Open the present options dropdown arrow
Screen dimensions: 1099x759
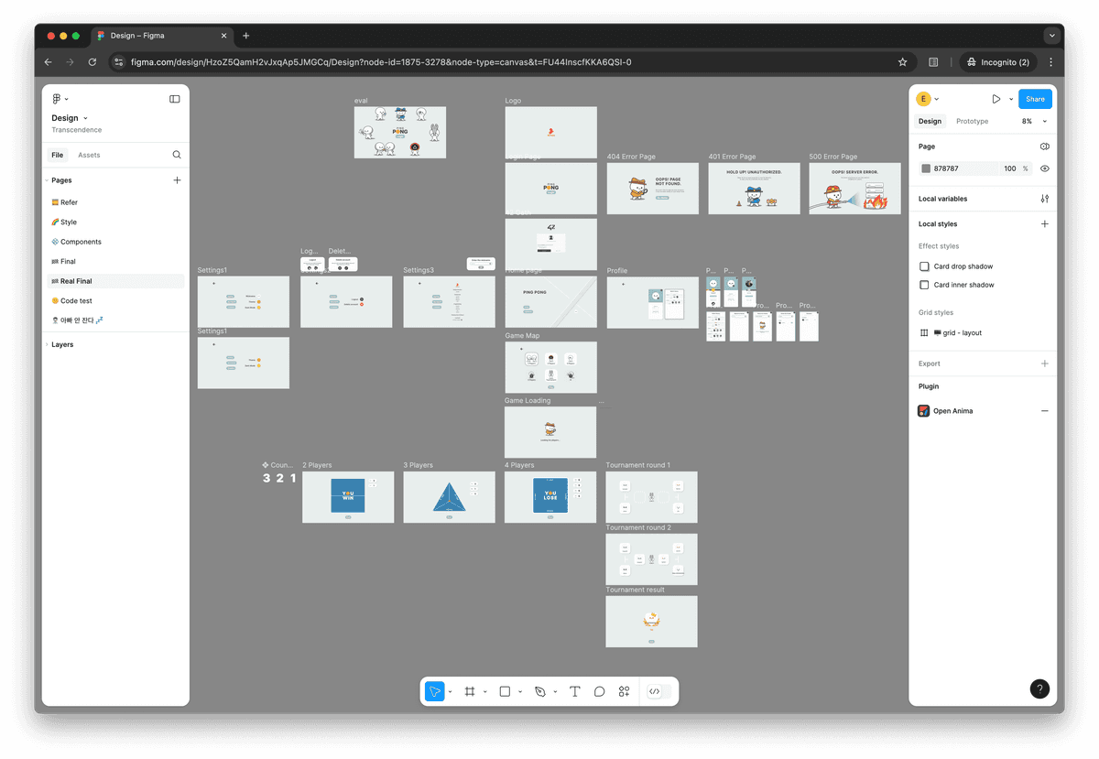1011,99
